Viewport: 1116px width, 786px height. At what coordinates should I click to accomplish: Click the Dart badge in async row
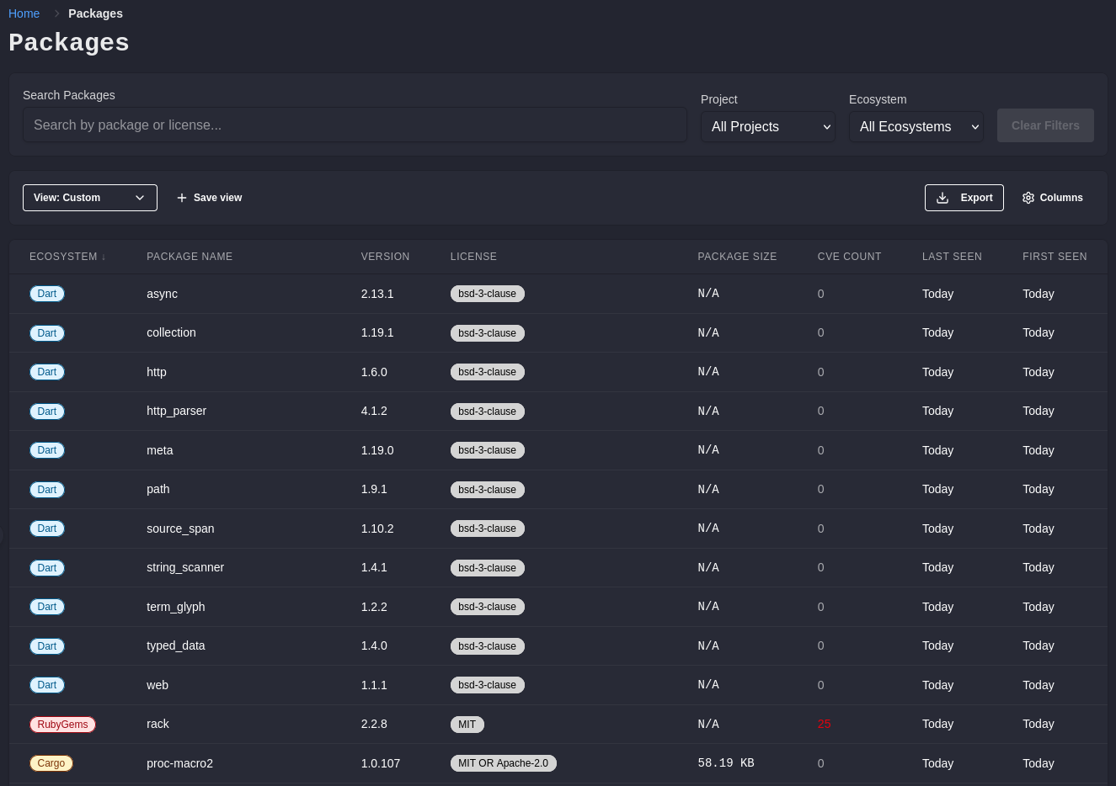[47, 294]
